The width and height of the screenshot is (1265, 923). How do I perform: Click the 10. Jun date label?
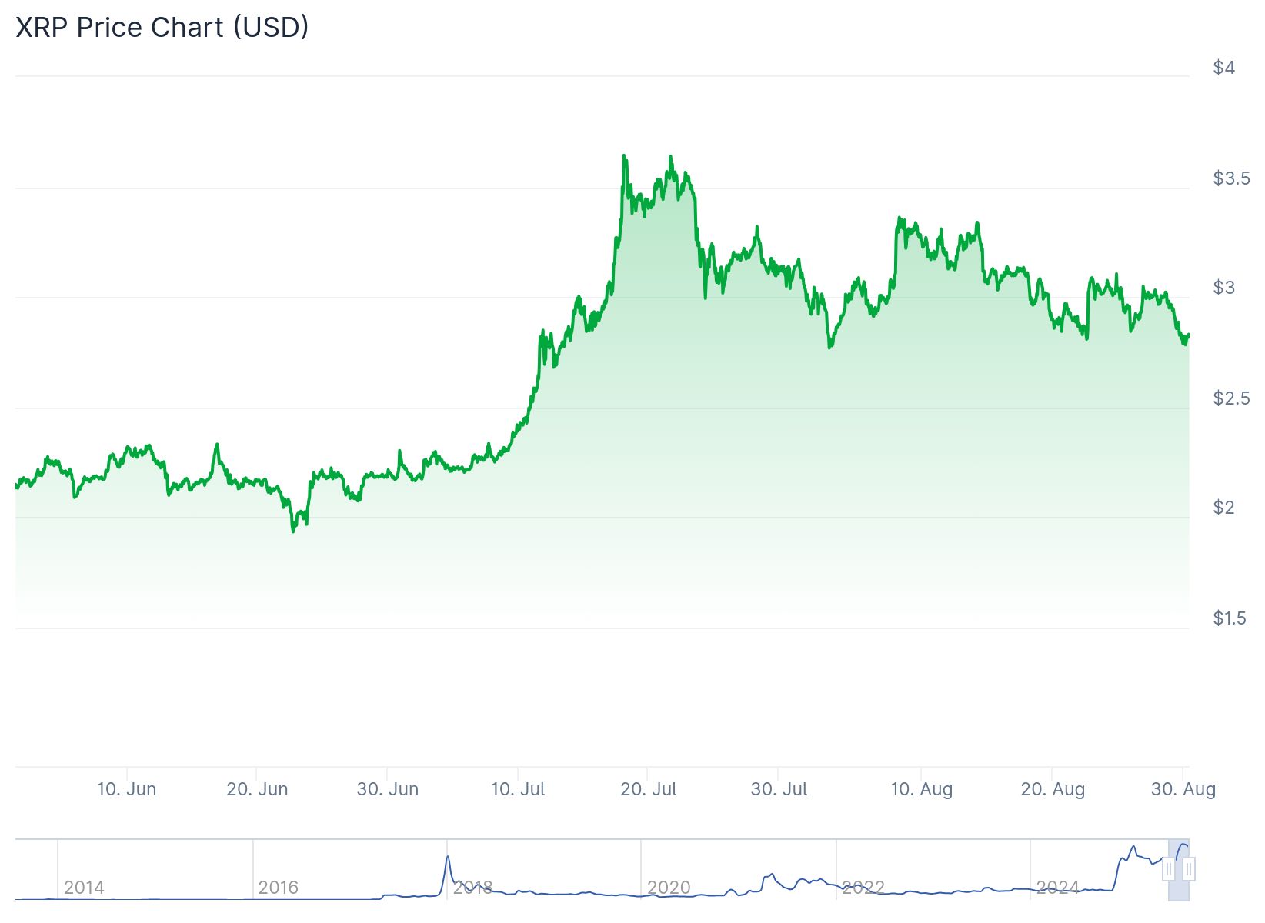[126, 789]
